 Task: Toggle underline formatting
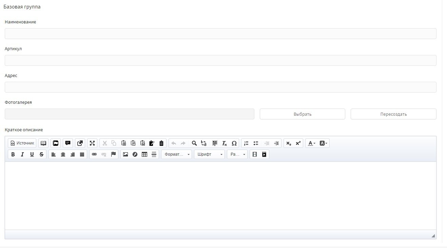[32, 154]
